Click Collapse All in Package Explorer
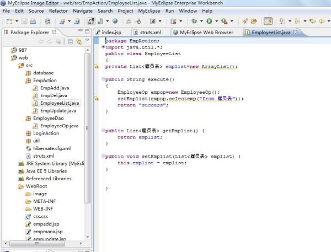 [x=70, y=41]
